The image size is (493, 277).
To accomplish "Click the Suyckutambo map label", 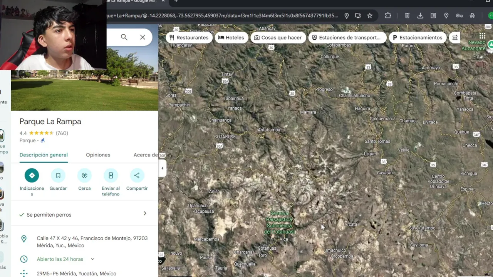I will (422, 228).
